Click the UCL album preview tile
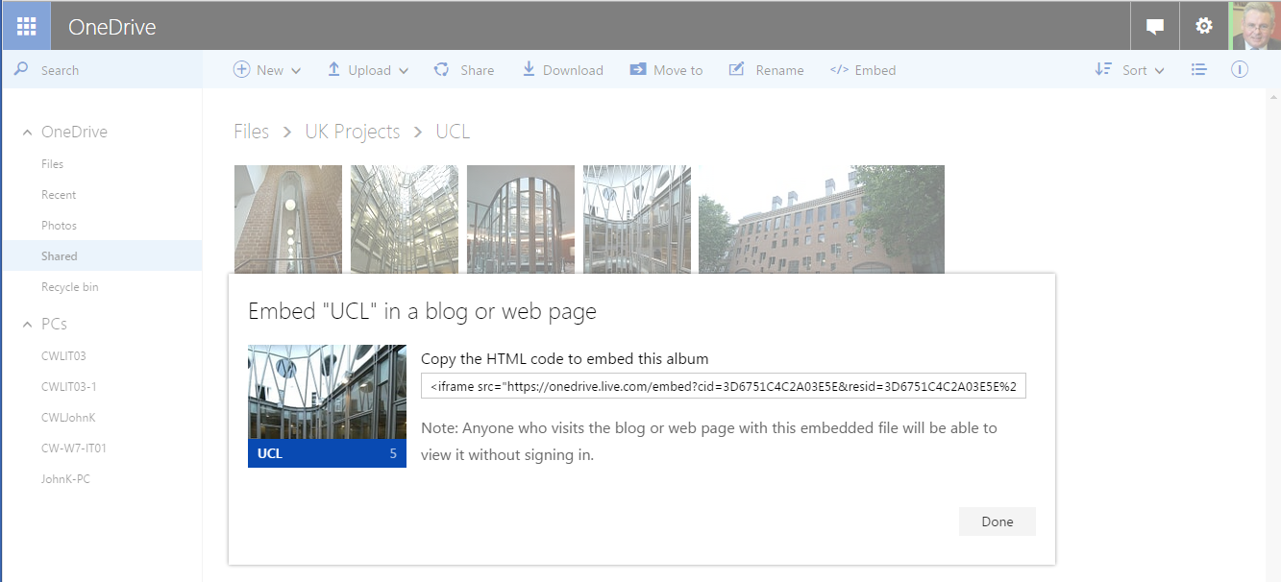This screenshot has height=582, width=1281. [x=327, y=406]
